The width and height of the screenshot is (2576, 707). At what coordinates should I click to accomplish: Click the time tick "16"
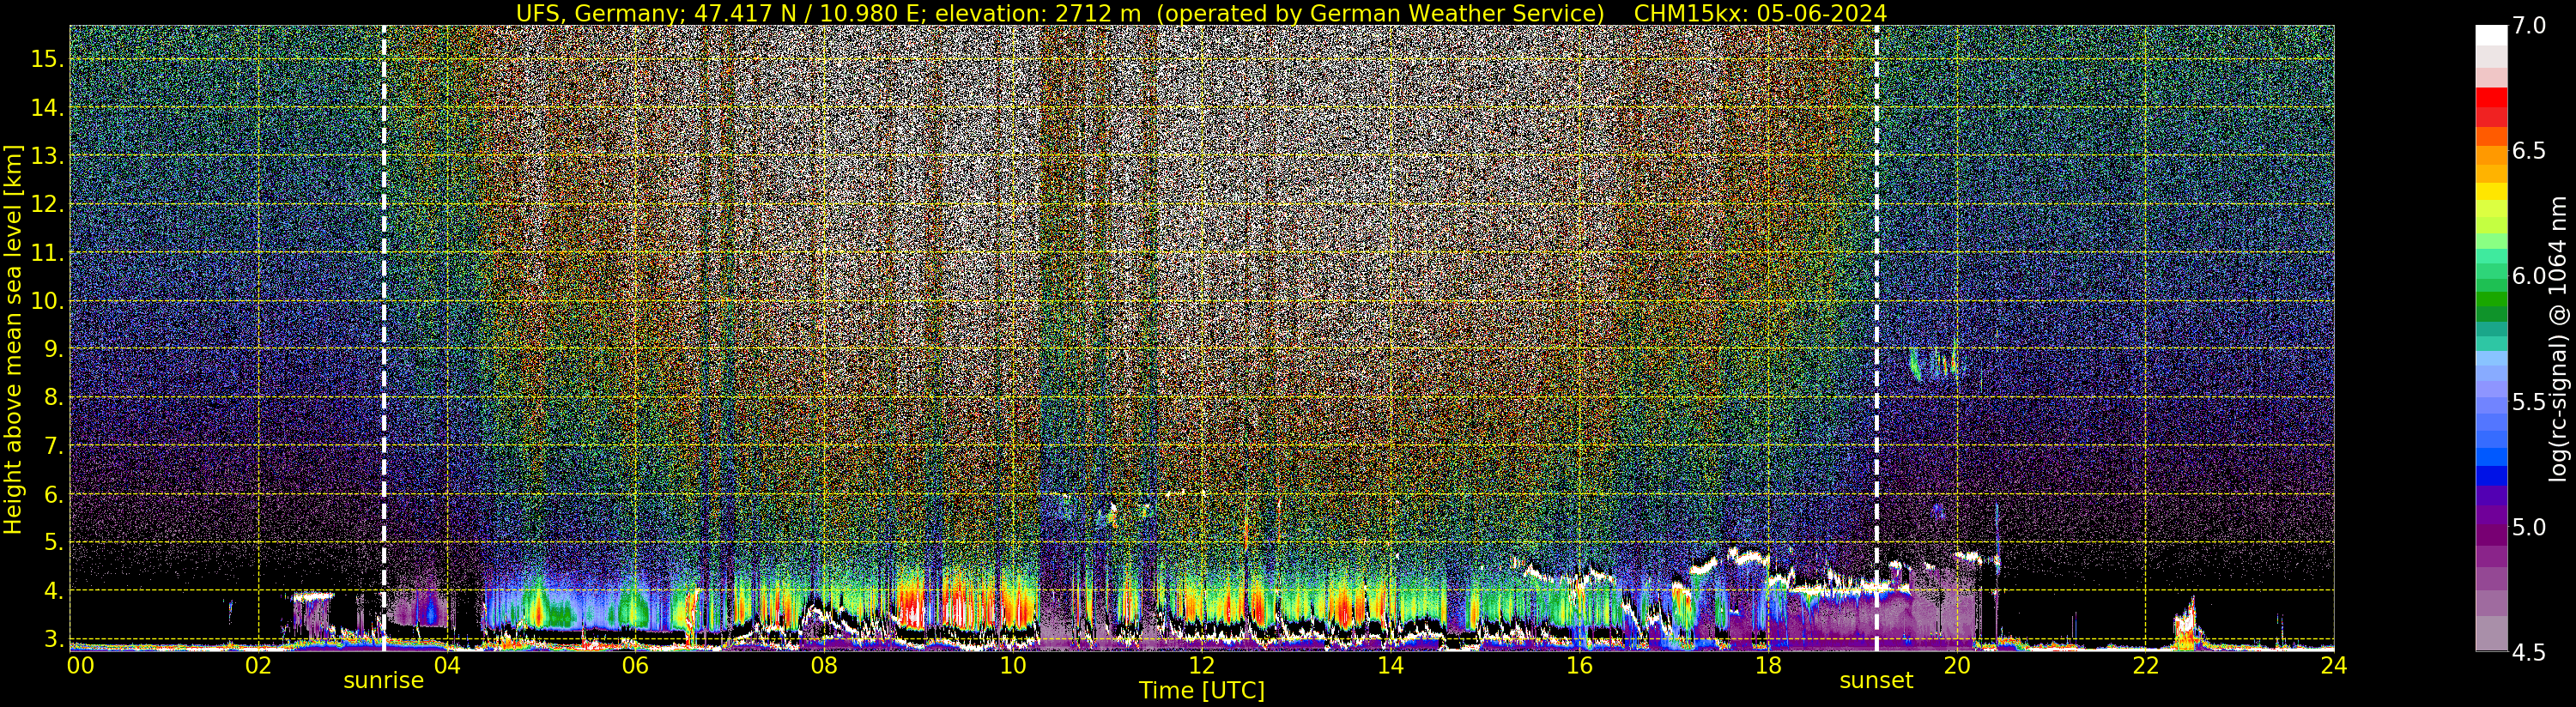point(1579,665)
